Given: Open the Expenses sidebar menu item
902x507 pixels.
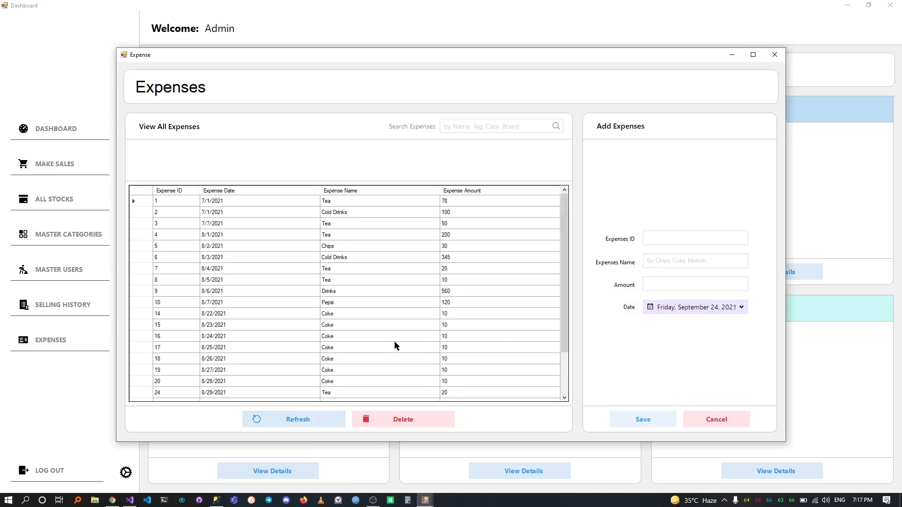Looking at the screenshot, I should [x=50, y=340].
